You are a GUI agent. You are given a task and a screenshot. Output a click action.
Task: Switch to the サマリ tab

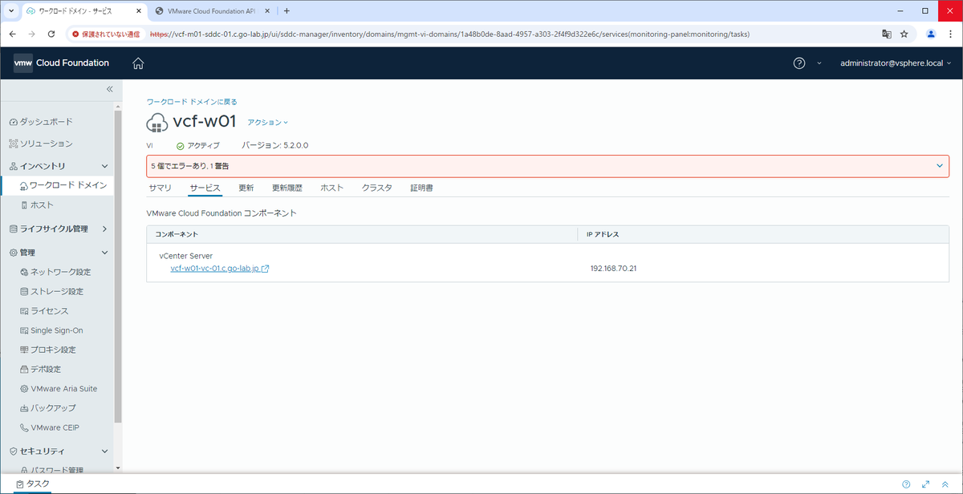pos(160,188)
